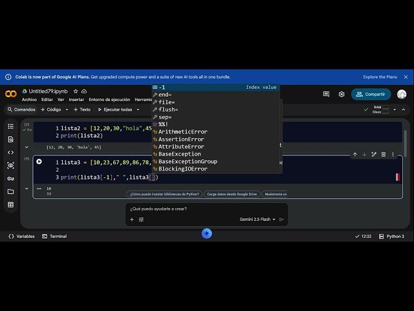Delete the cell trash icon
The width and height of the screenshot is (414, 311).
pos(384,154)
